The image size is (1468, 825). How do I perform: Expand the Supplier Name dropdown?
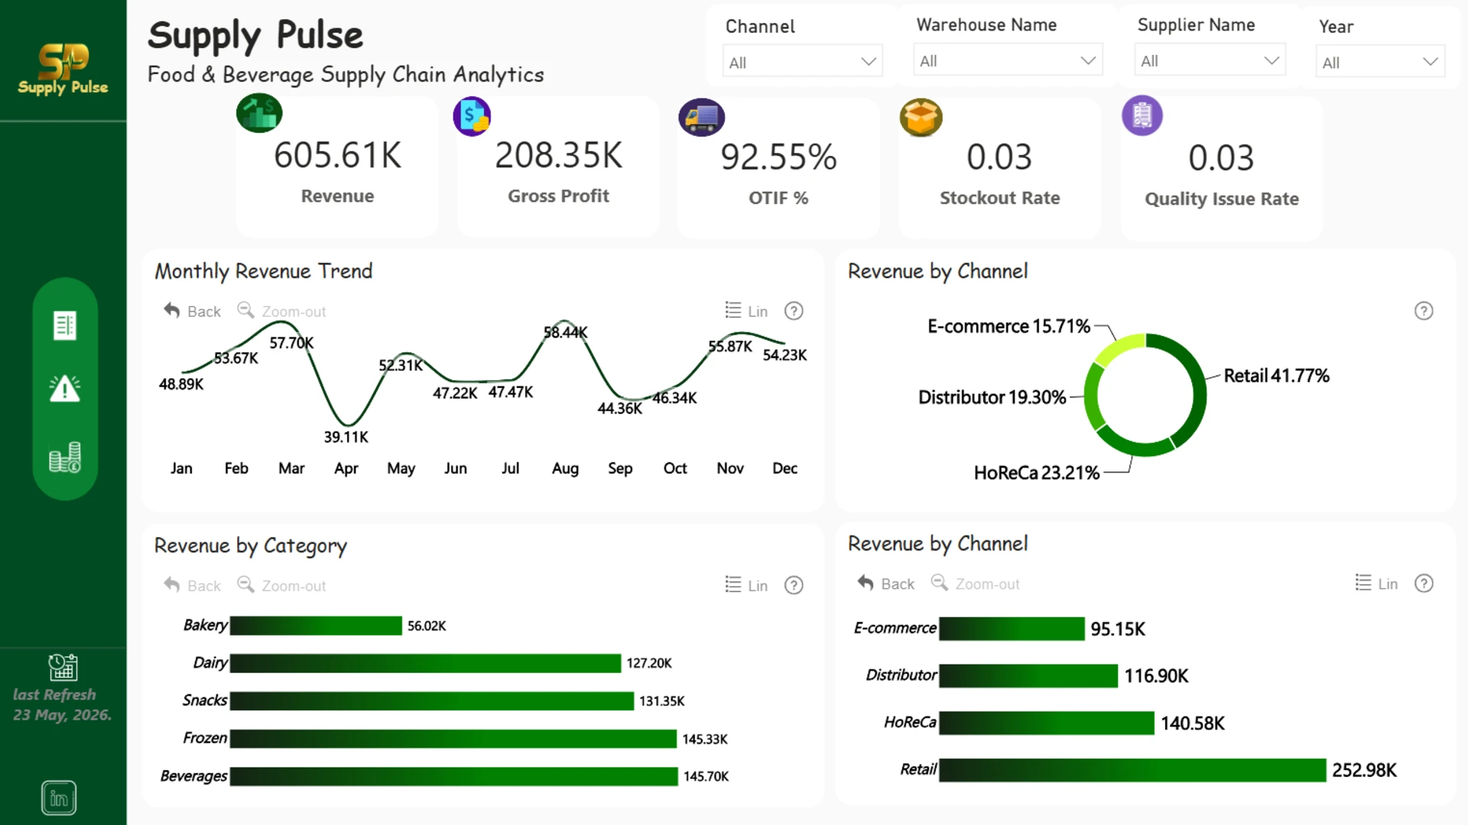coord(1210,60)
